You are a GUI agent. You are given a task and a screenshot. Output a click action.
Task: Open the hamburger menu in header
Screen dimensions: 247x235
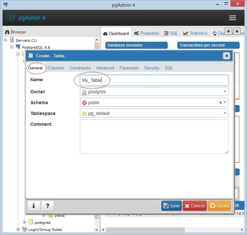pyautogui.click(x=232, y=18)
